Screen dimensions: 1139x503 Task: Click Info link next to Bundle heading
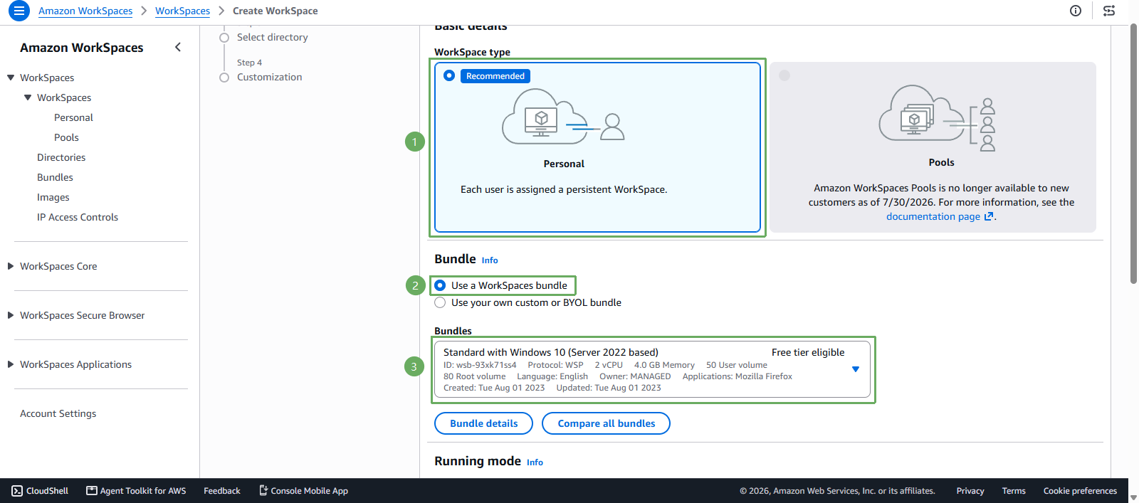coord(490,260)
